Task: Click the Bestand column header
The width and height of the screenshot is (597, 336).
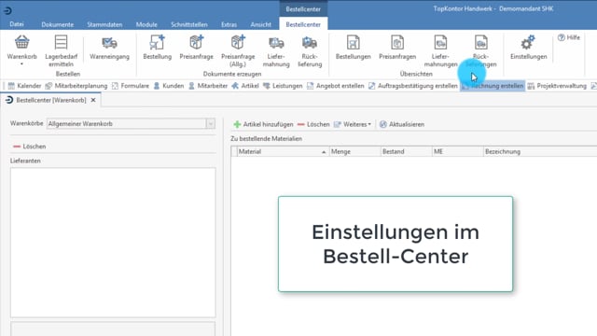Action: (x=406, y=151)
